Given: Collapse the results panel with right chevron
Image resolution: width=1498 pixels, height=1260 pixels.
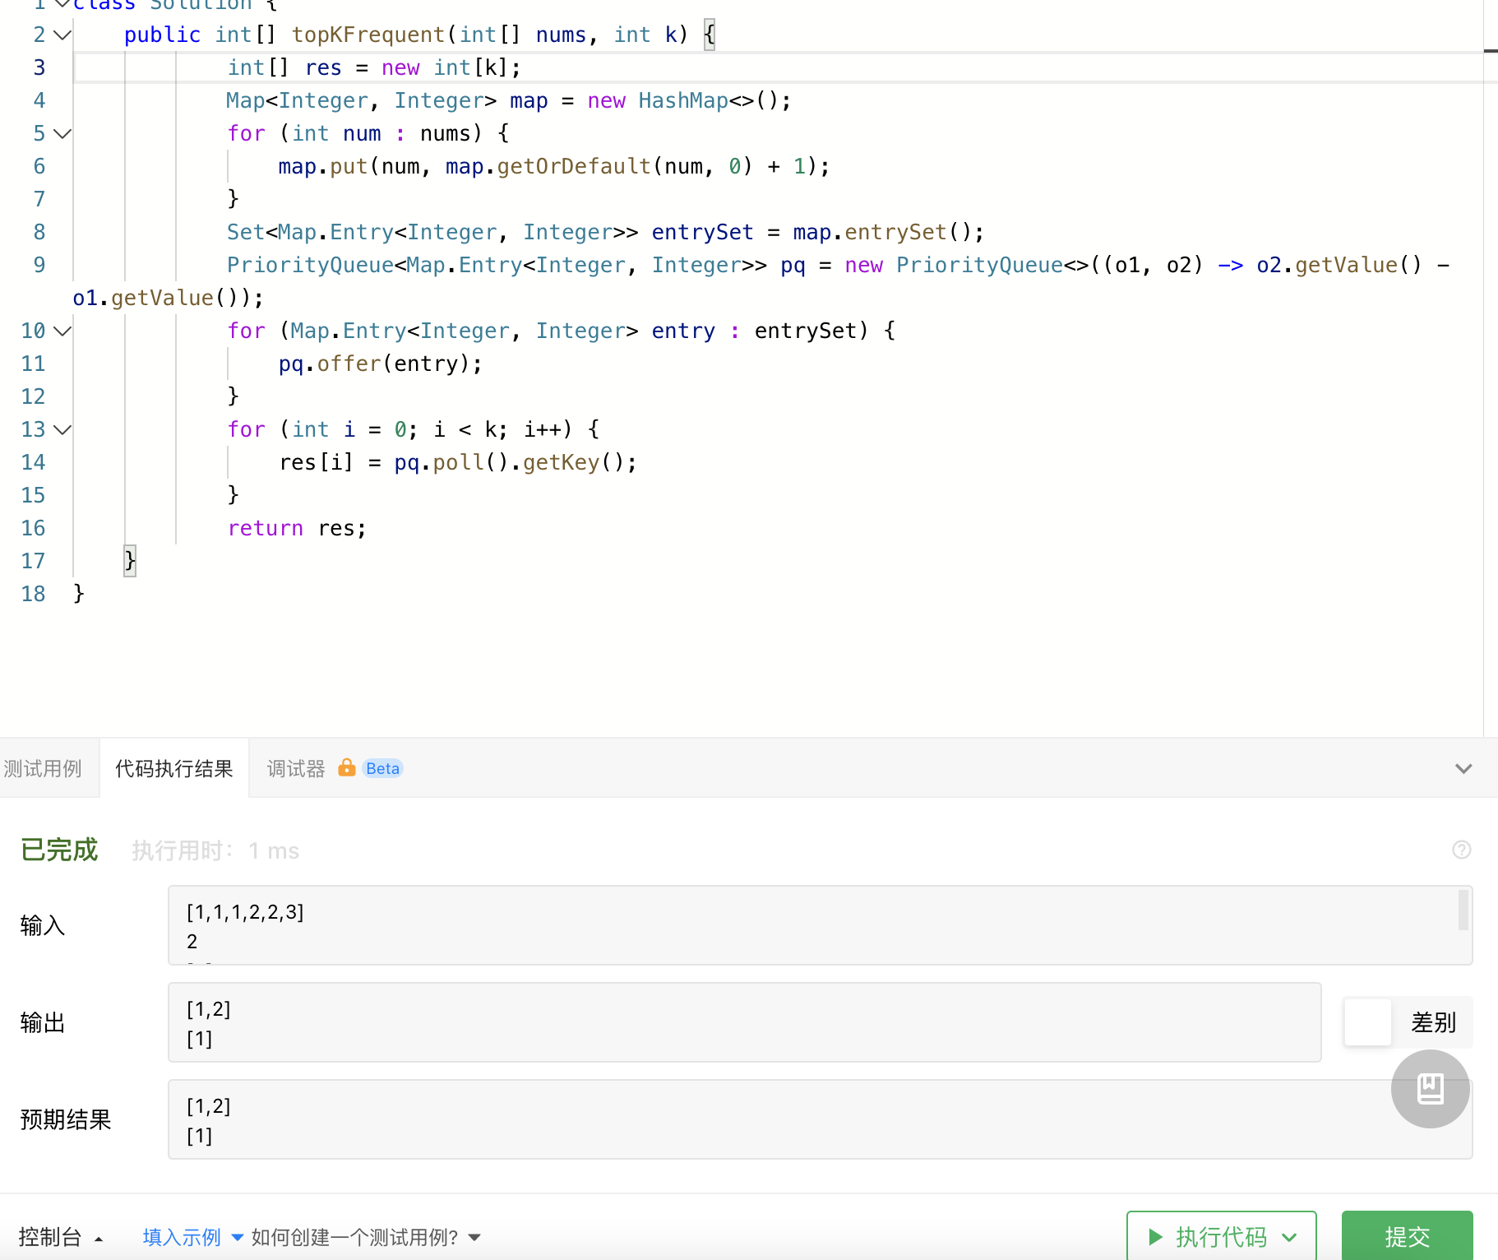Looking at the screenshot, I should coord(1463,768).
